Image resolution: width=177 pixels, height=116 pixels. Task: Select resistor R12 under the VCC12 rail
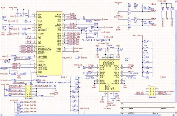point(3,18)
